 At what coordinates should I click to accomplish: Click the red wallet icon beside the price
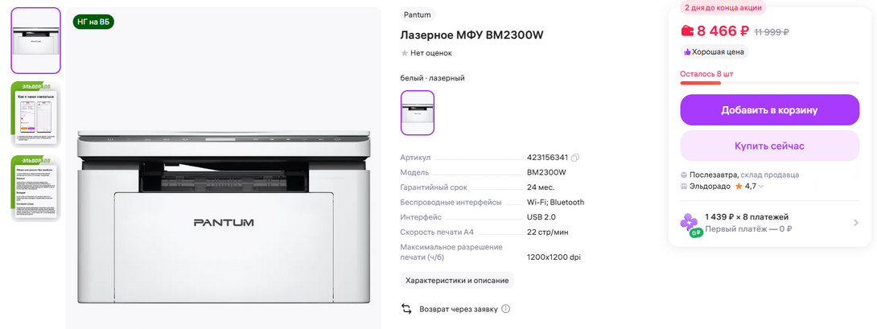pos(687,31)
